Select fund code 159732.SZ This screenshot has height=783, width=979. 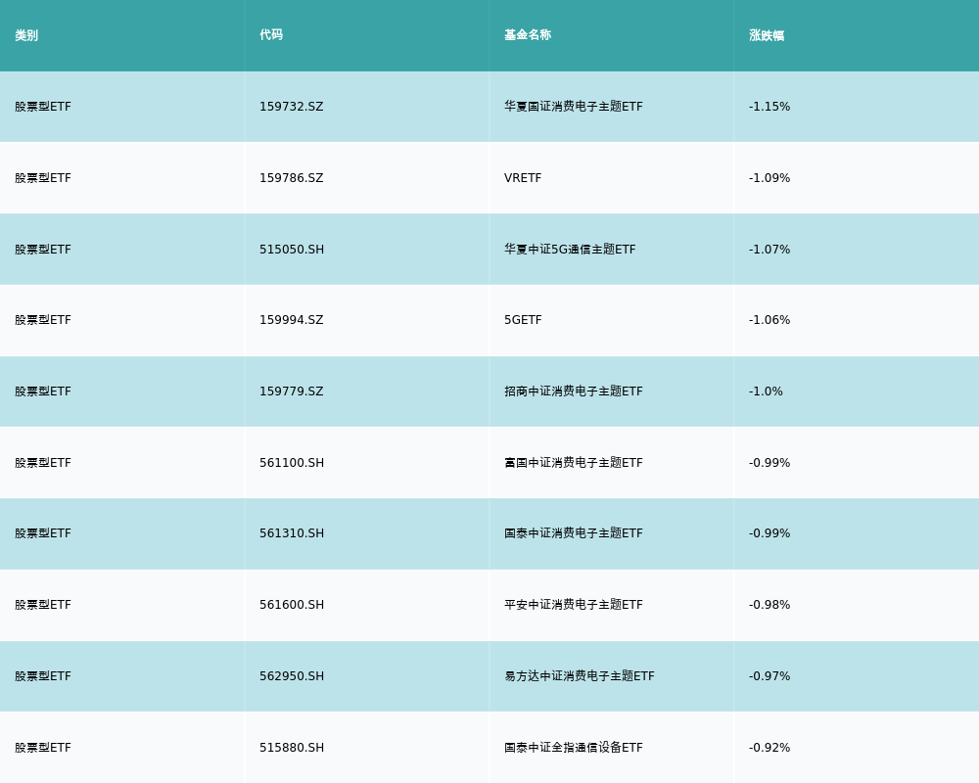coord(292,107)
